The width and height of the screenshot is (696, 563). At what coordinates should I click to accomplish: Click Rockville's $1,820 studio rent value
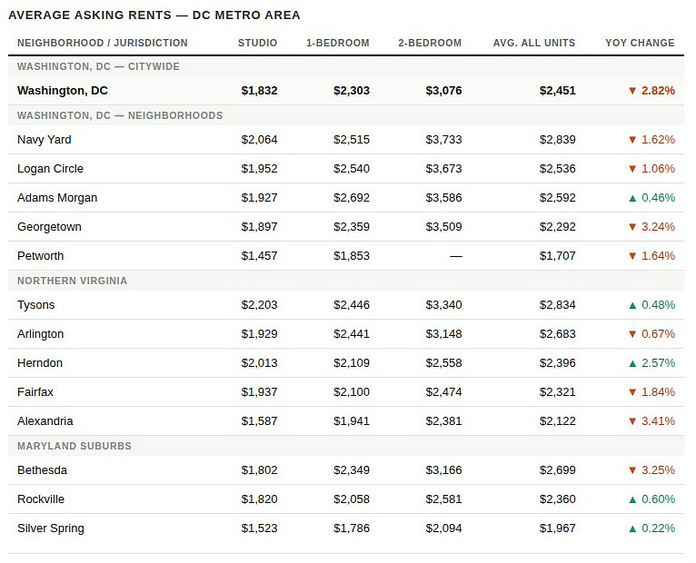pyautogui.click(x=259, y=499)
